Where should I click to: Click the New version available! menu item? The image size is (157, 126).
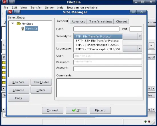coord(82,8)
